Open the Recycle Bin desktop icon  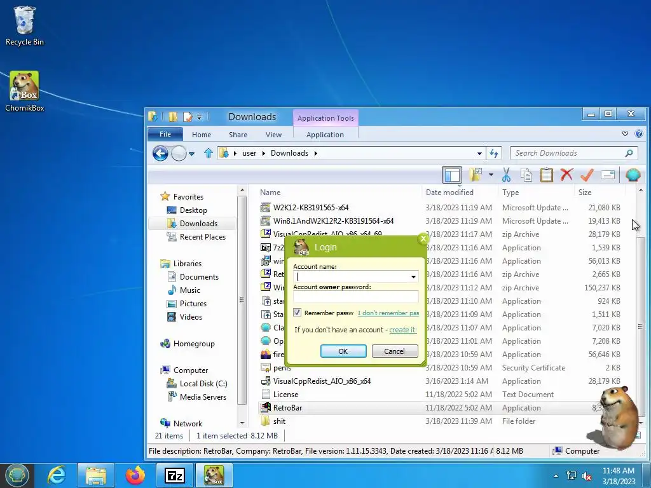25,25
